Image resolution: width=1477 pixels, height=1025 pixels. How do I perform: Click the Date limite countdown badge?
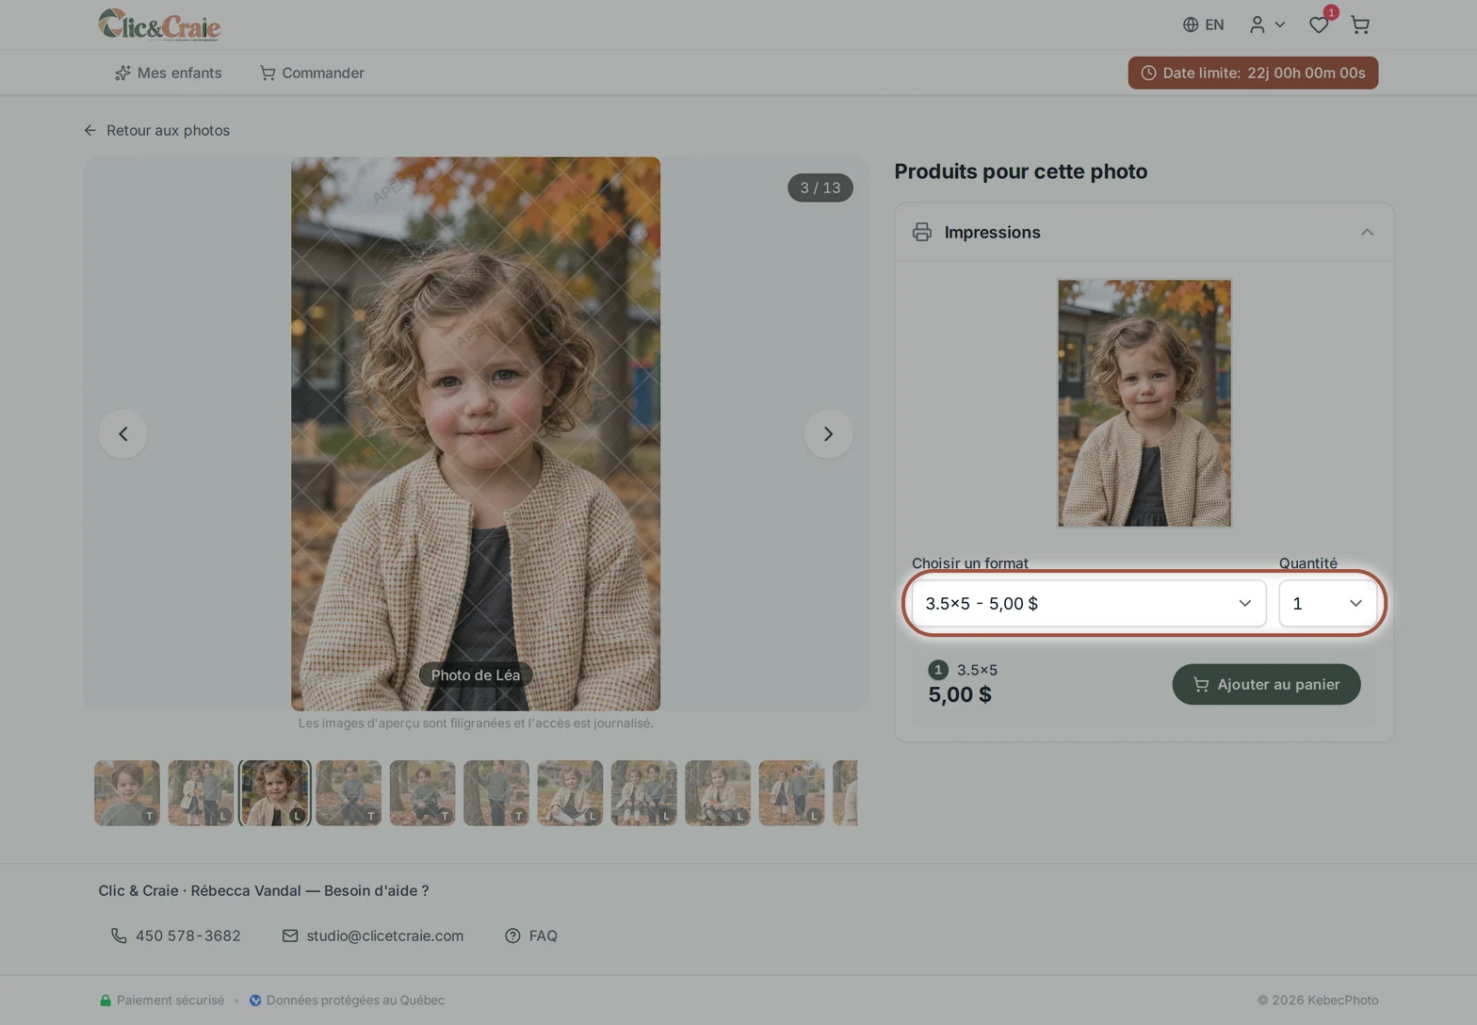[x=1253, y=73]
